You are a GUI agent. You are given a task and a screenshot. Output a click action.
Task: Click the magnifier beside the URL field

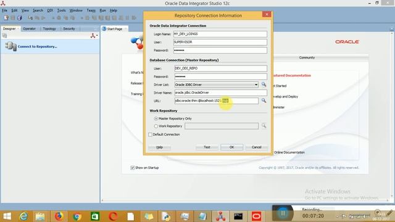264,101
